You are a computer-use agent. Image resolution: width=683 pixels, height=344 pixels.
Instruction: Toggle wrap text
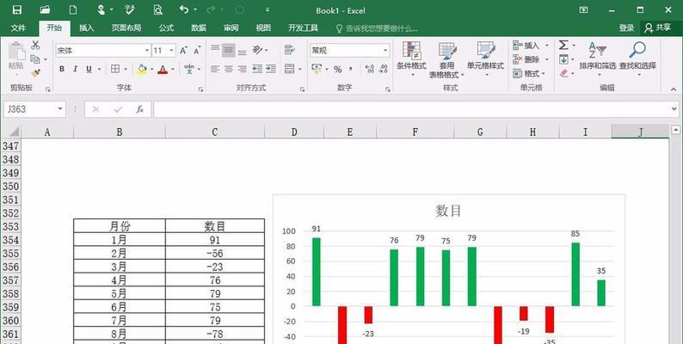[x=289, y=50]
